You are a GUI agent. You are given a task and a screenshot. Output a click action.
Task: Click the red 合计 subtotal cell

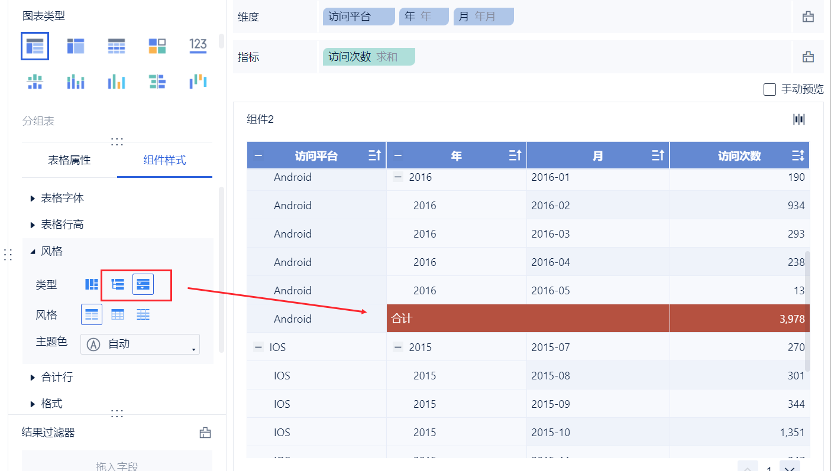point(528,319)
